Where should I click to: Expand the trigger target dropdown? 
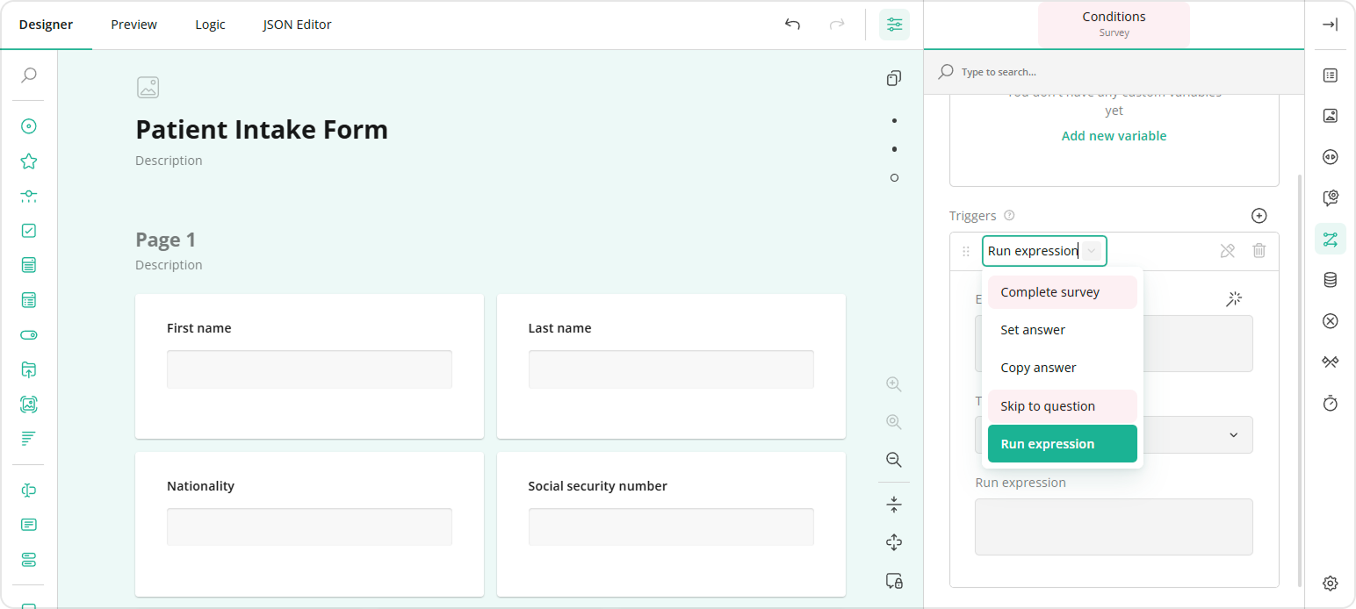point(1233,434)
